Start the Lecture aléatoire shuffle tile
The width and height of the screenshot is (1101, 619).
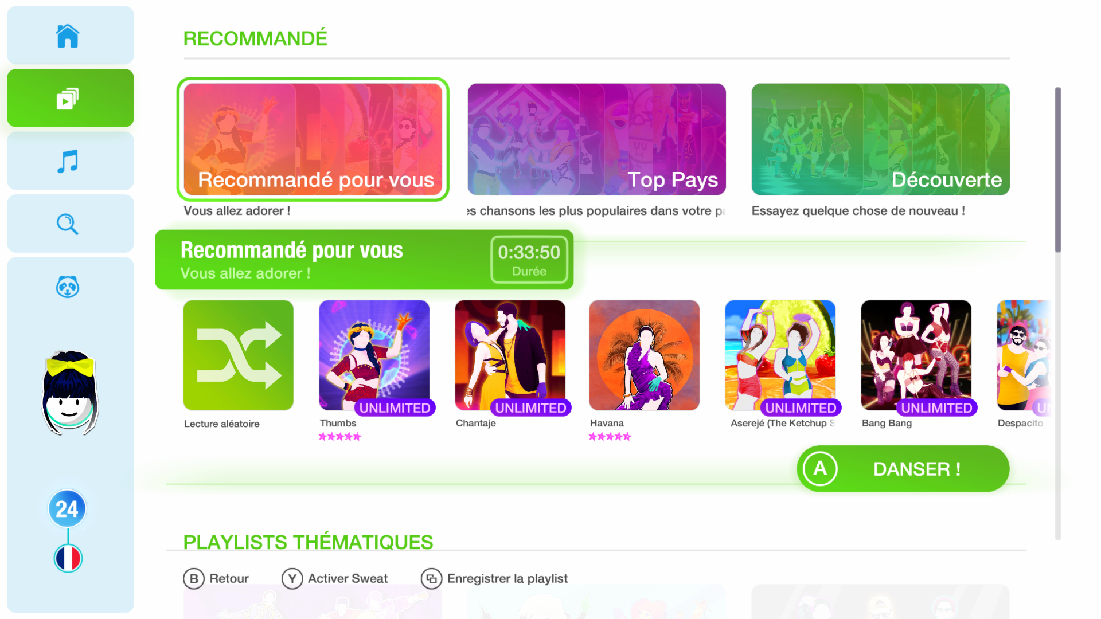[238, 355]
